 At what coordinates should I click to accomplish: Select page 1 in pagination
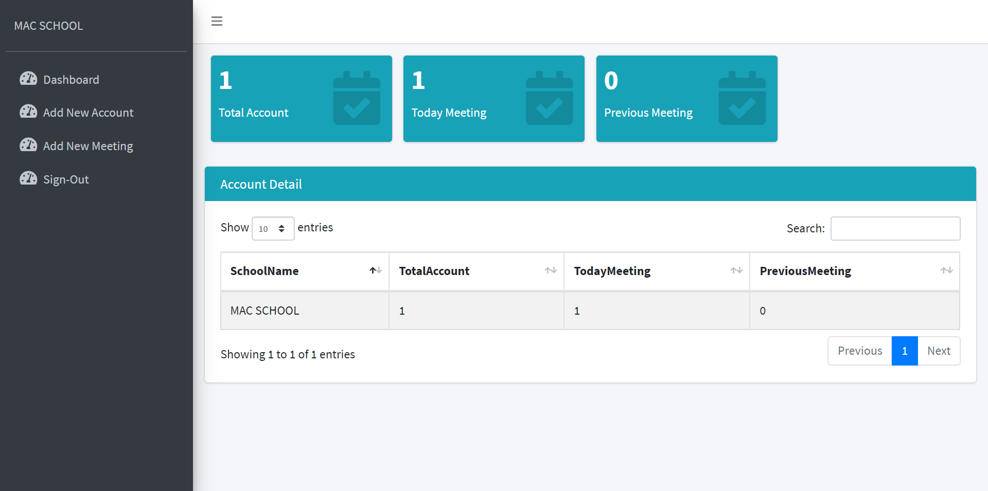tap(904, 351)
